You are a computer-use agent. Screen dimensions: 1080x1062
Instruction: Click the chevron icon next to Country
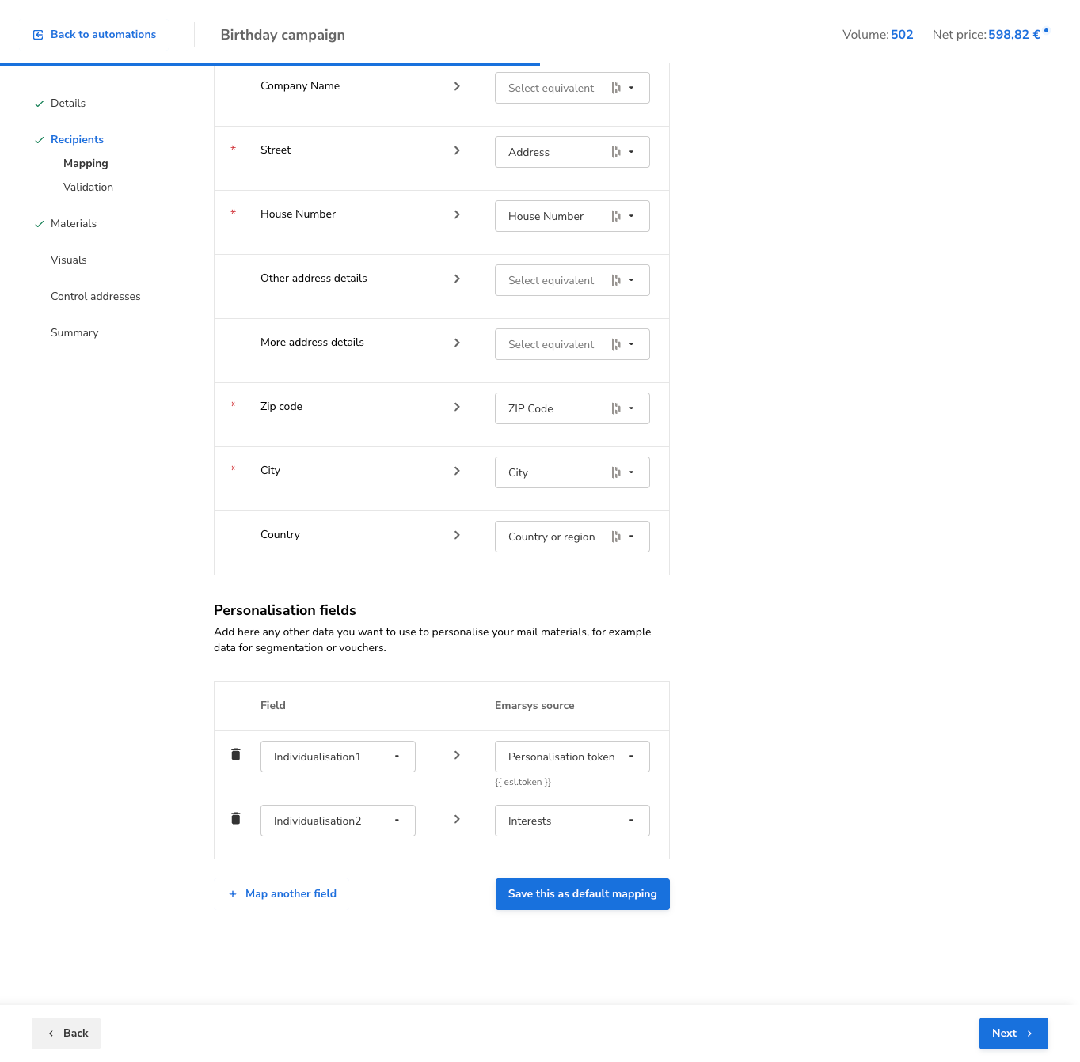click(x=457, y=535)
